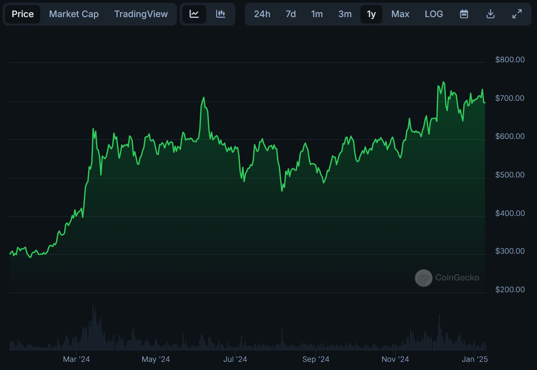Click the $300.00 axis label
The width and height of the screenshot is (537, 370).
tap(510, 251)
